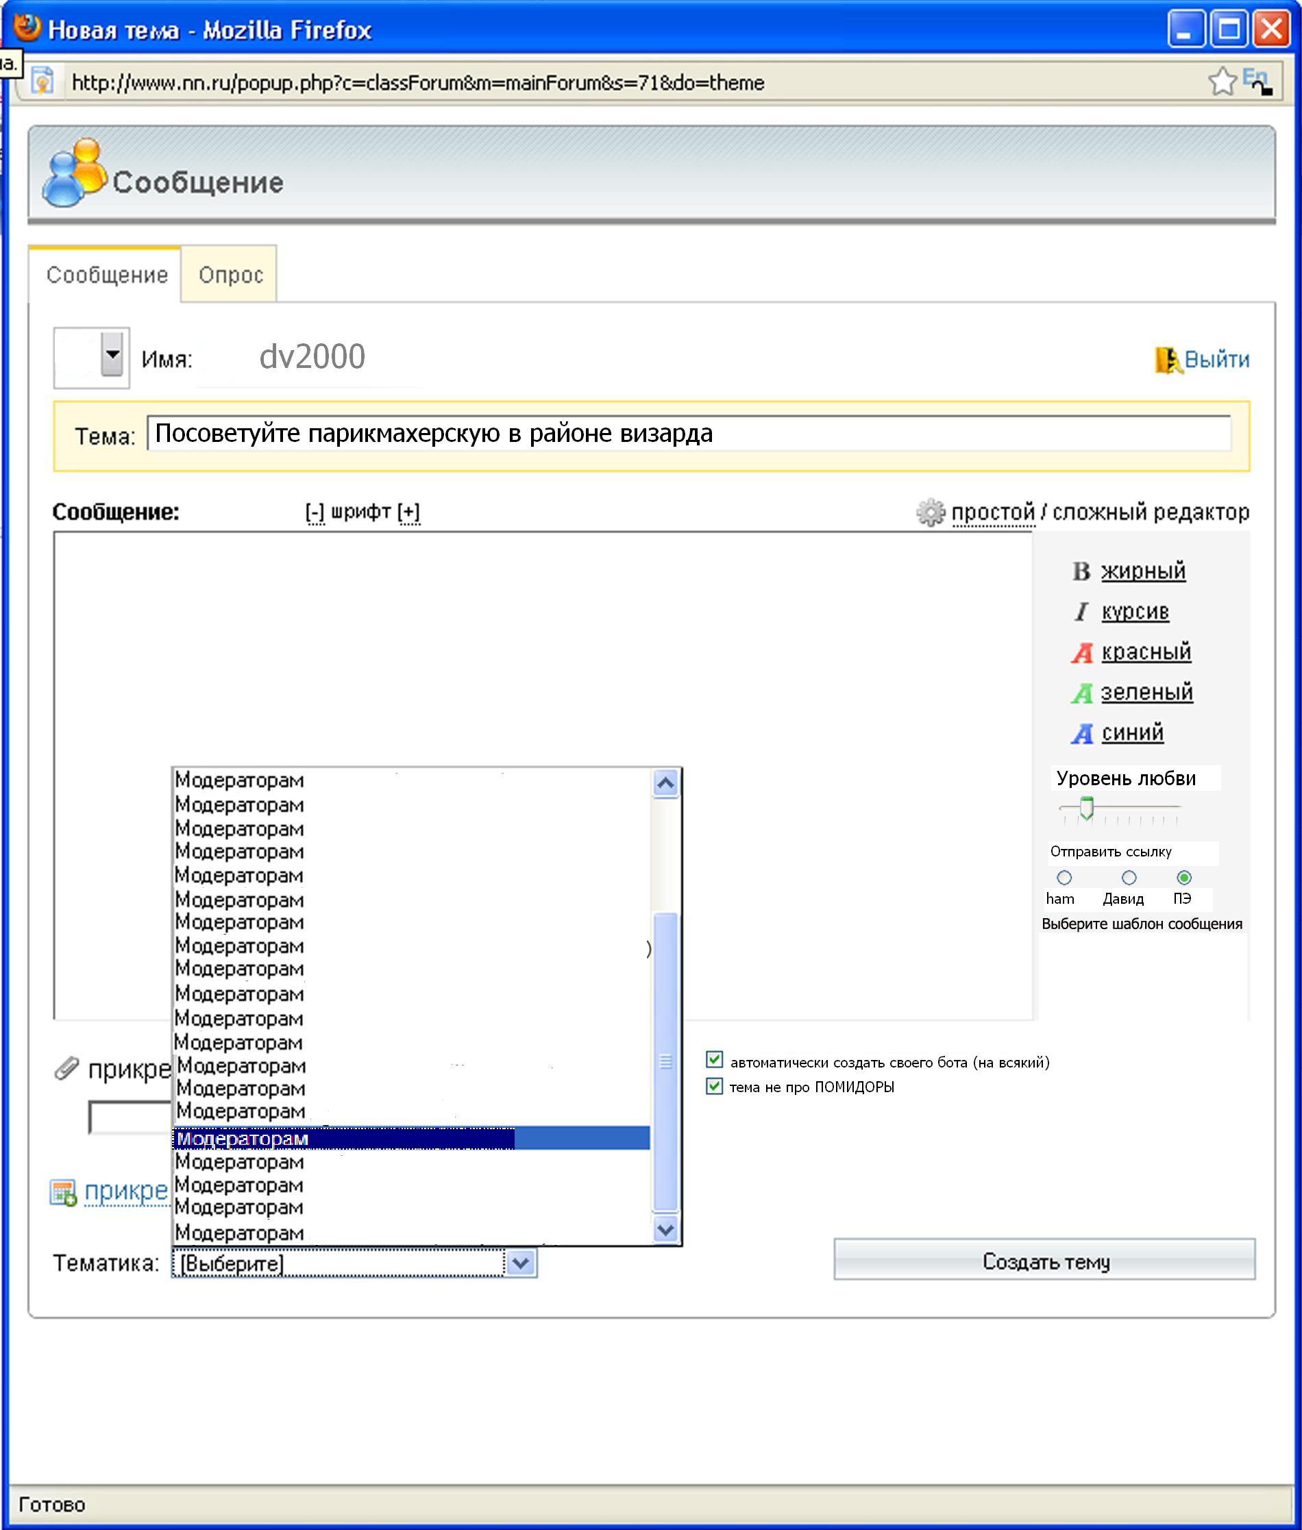The height and width of the screenshot is (1530, 1302).
Task: Click the синий color link
Action: point(1132,733)
